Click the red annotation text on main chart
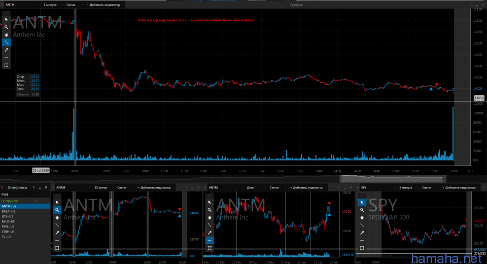 [196, 20]
